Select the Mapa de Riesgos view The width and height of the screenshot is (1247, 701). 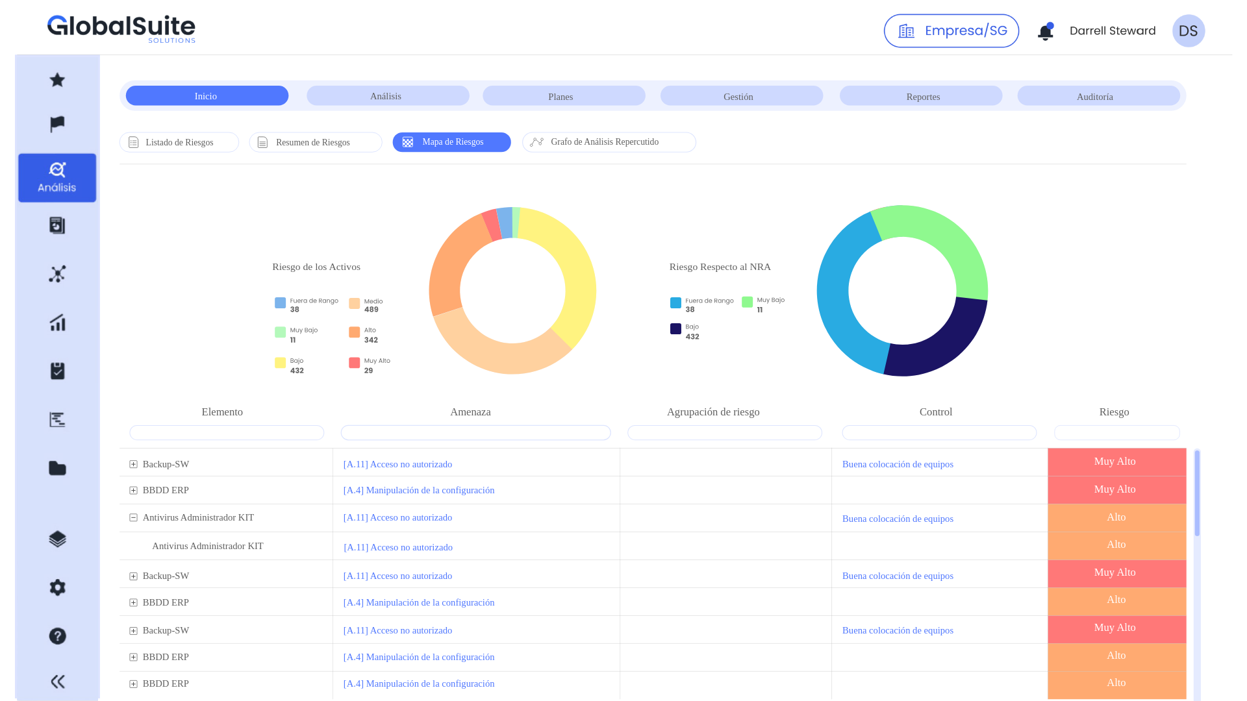(451, 142)
